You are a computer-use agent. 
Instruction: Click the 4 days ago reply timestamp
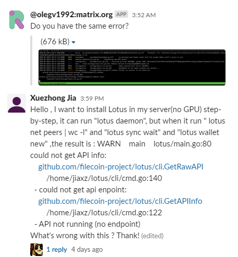pyautogui.click(x=87, y=250)
